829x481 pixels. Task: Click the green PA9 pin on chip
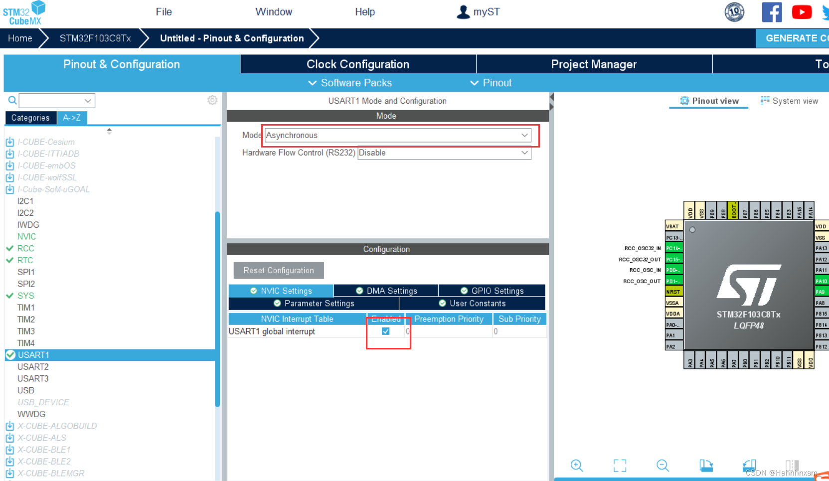coord(821,292)
